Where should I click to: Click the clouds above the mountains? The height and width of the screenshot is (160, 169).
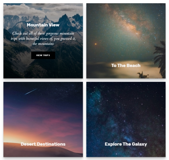tap(43, 9)
